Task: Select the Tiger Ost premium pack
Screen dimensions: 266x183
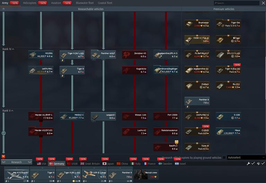Action: click(x=228, y=24)
